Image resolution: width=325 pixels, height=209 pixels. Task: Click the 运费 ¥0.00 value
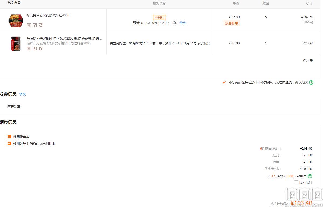pos(308,155)
